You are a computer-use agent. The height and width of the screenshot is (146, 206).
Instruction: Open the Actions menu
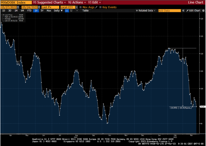tap(75, 2)
